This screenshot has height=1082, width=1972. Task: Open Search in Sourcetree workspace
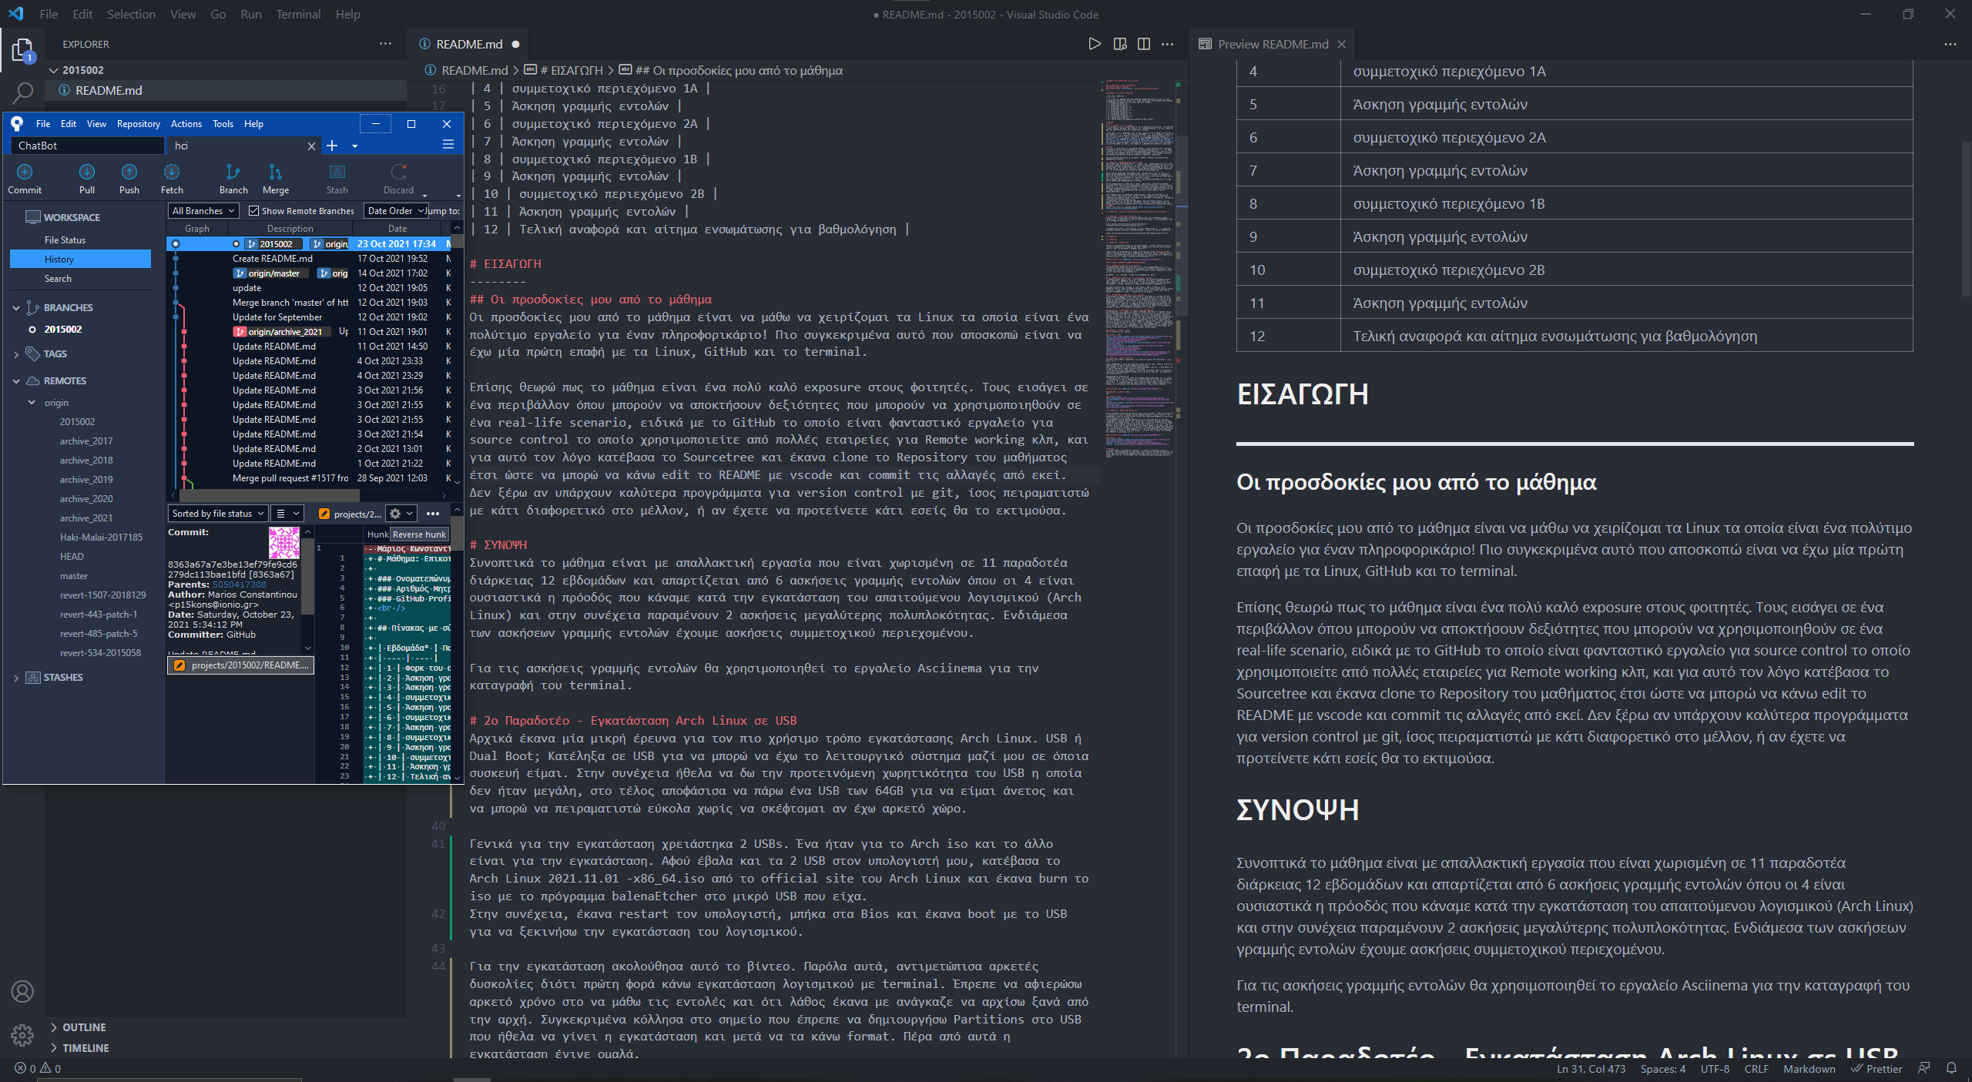click(58, 279)
